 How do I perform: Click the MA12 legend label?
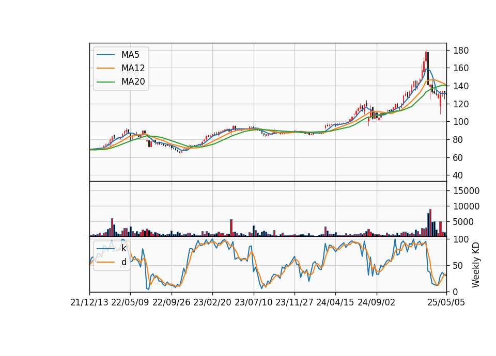[133, 68]
